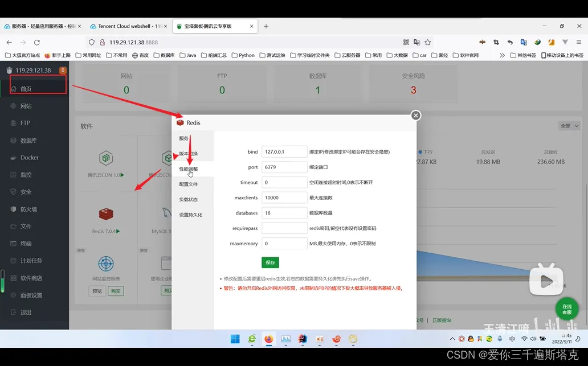Click the databases input field

point(284,213)
